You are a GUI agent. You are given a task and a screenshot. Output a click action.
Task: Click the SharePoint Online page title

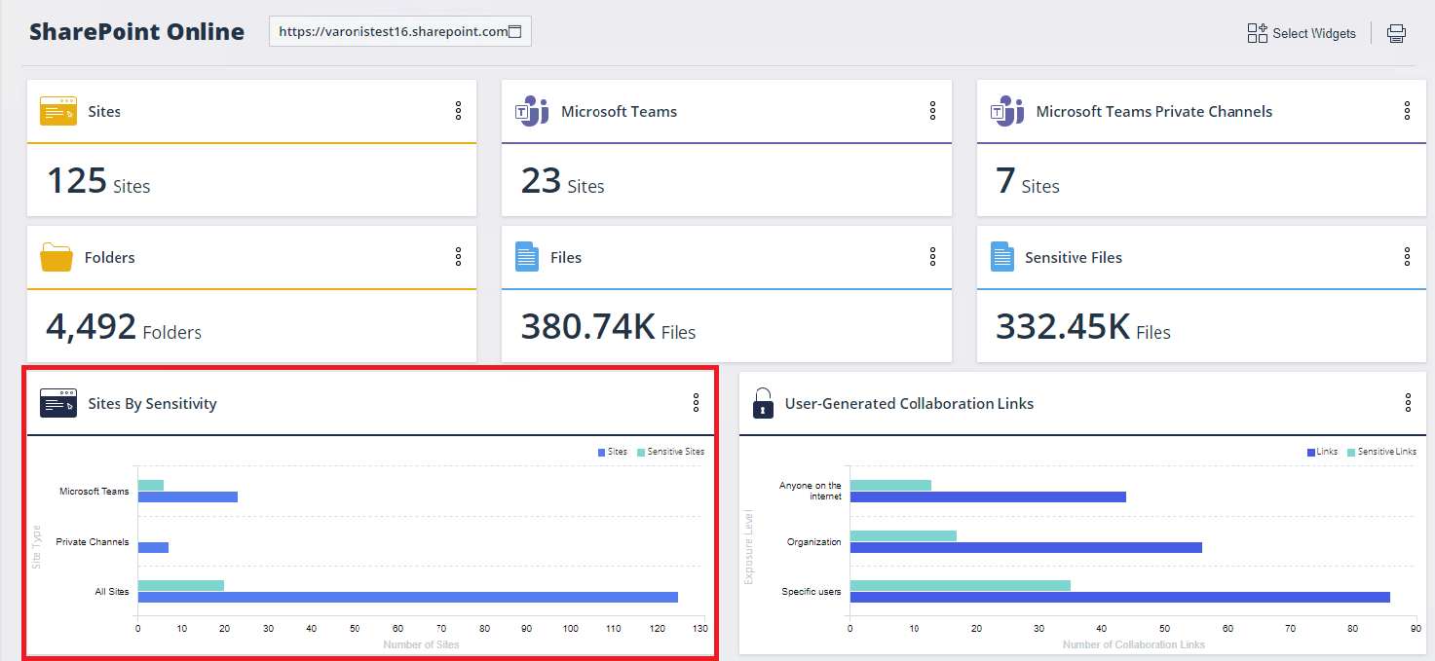(x=136, y=31)
